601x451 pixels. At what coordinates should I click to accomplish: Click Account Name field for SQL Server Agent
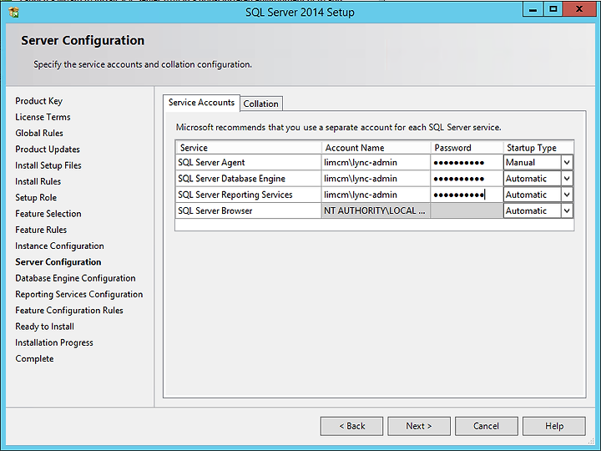click(376, 163)
